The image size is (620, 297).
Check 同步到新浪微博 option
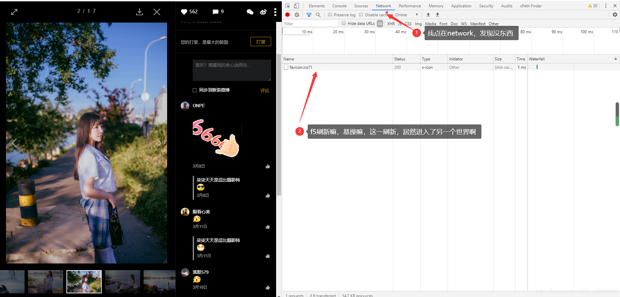point(195,90)
